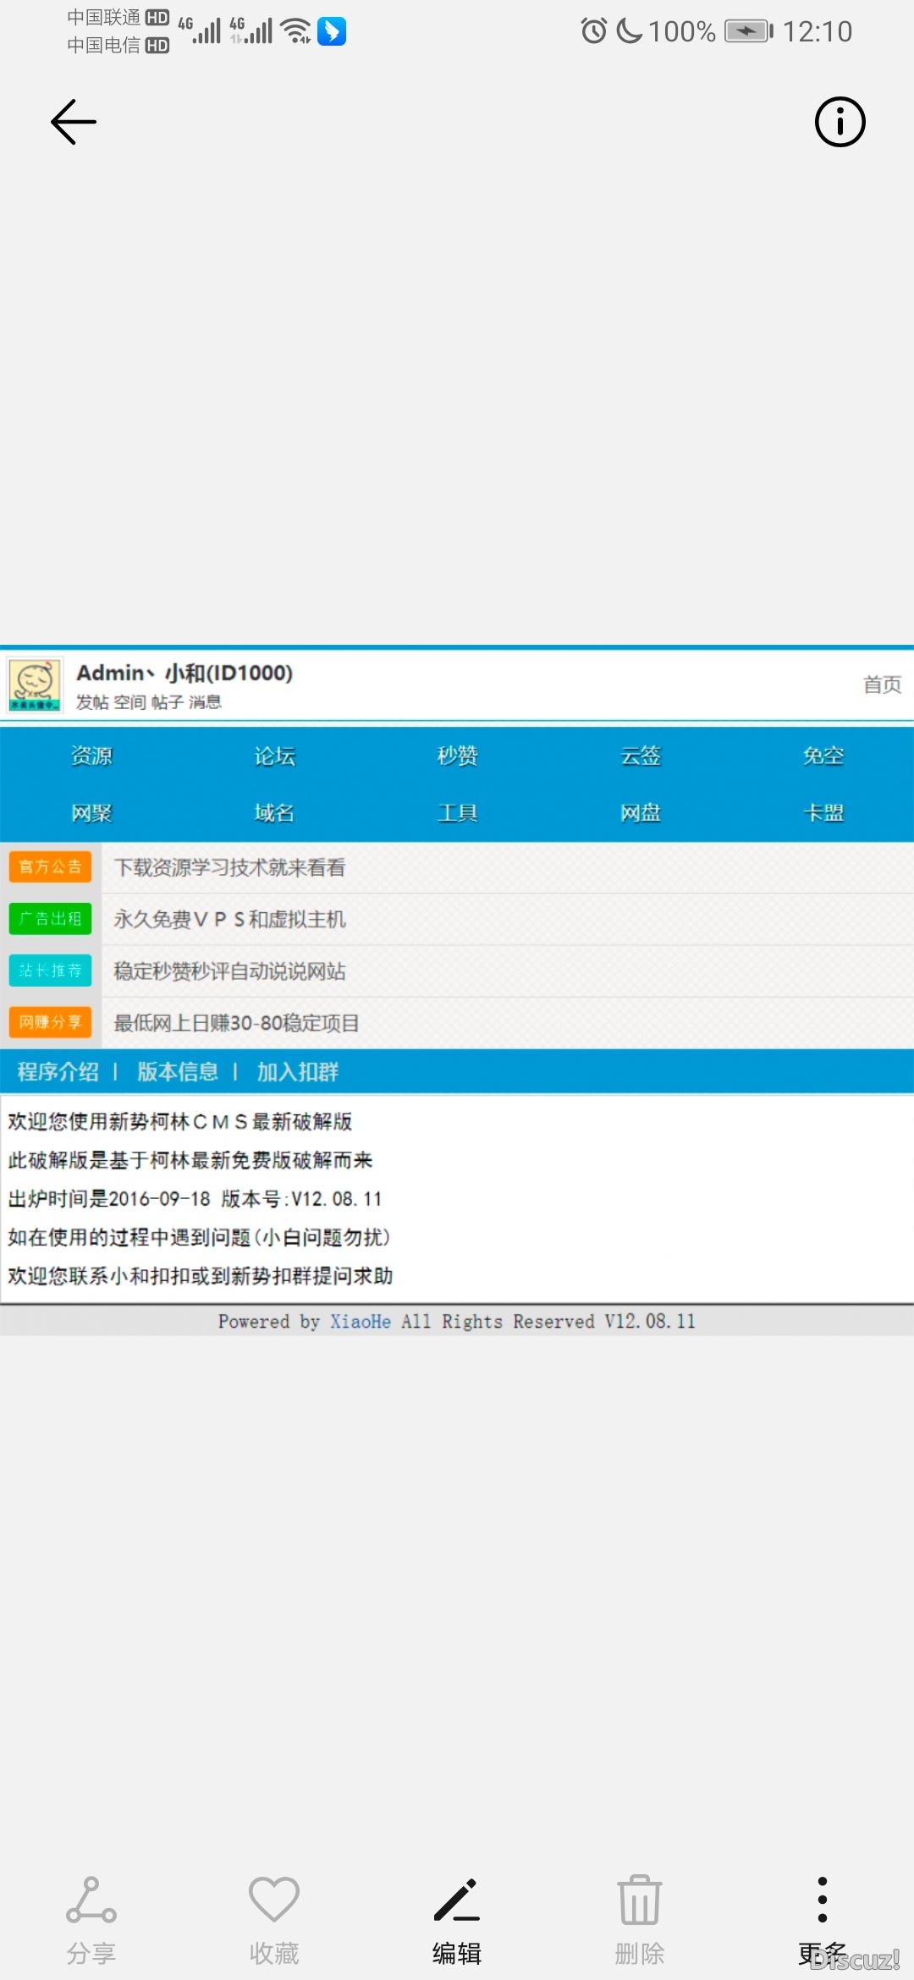914x1980 pixels.
Task: Select the 论坛 navigation item
Action: point(274,756)
